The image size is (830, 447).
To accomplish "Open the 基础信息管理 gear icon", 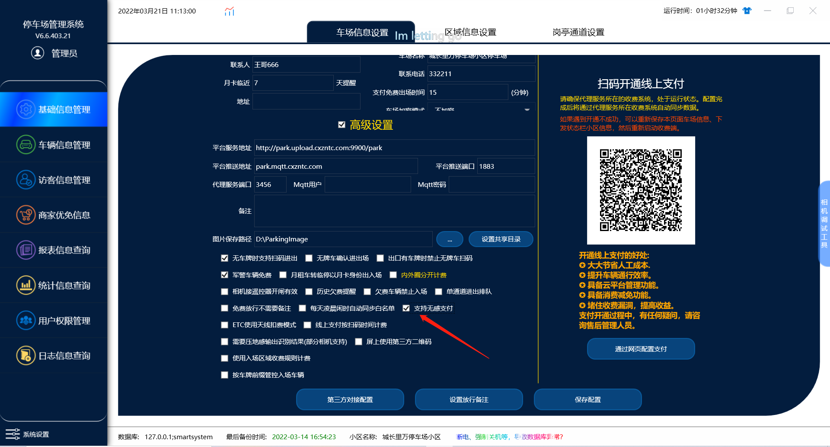I will coord(26,109).
